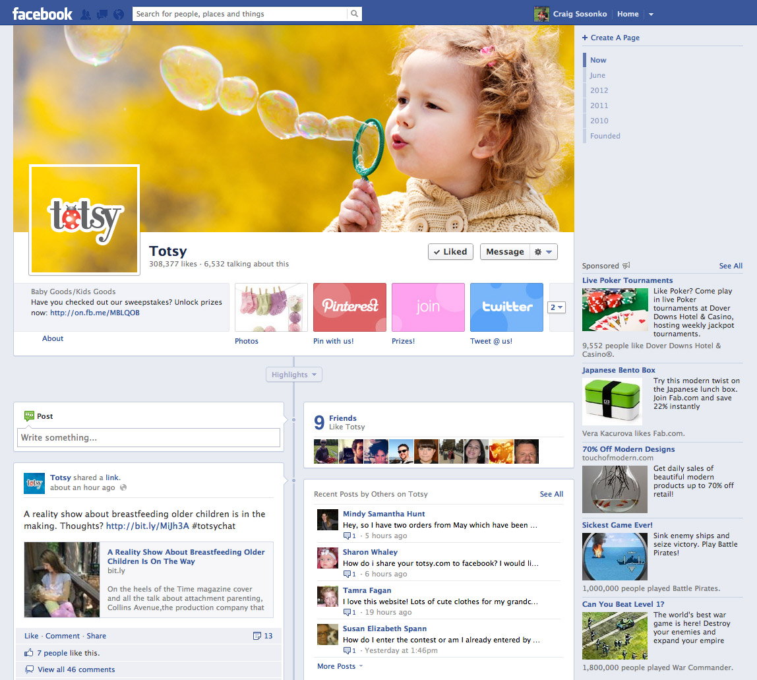Click Mindy Samantha Hunt's avatar
The image size is (757, 680).
(x=327, y=520)
